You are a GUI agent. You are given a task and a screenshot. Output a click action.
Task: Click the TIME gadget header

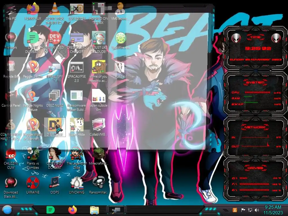pos(255,37)
